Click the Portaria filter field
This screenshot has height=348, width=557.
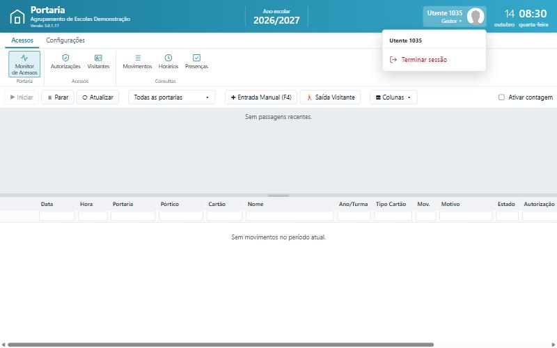click(x=133, y=216)
